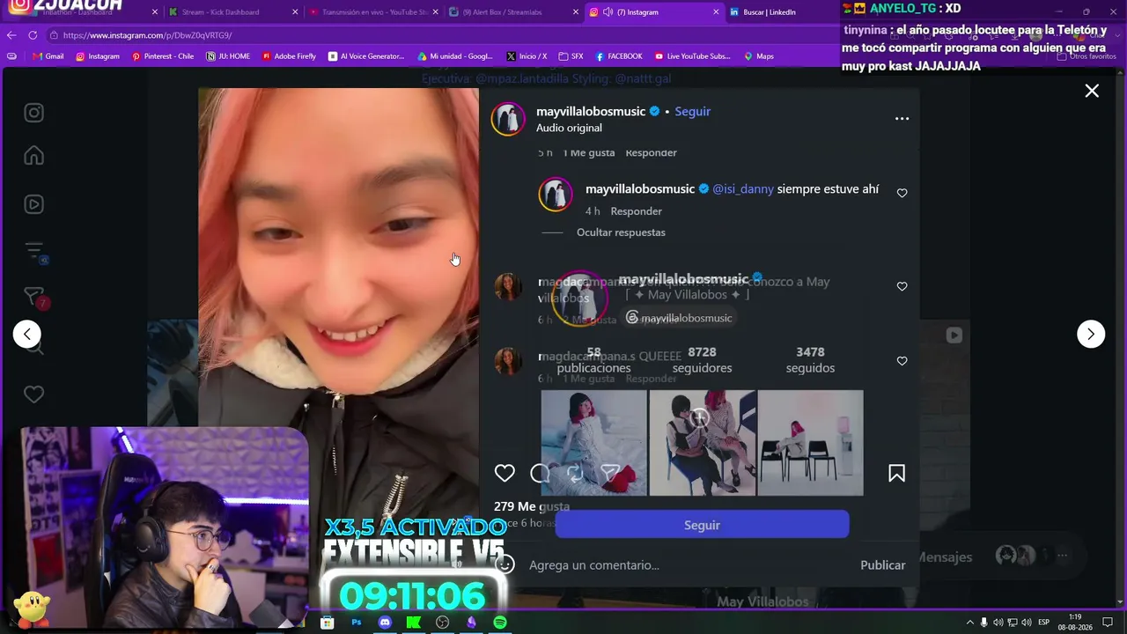Viewport: 1127px width, 634px height.
Task: Go to previous post arrow
Action: pos(26,334)
